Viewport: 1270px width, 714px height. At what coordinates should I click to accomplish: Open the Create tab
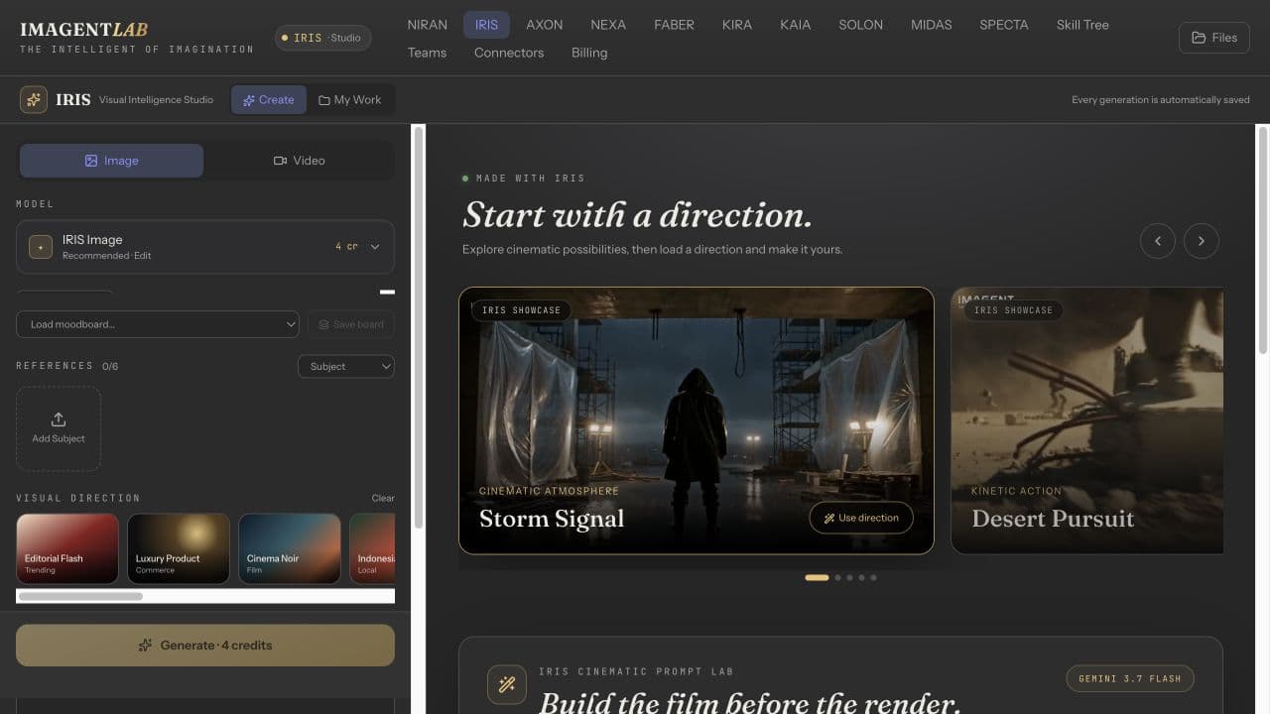pos(269,99)
